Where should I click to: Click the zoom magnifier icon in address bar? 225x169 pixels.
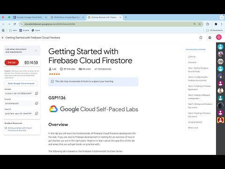pyautogui.click(x=195, y=24)
